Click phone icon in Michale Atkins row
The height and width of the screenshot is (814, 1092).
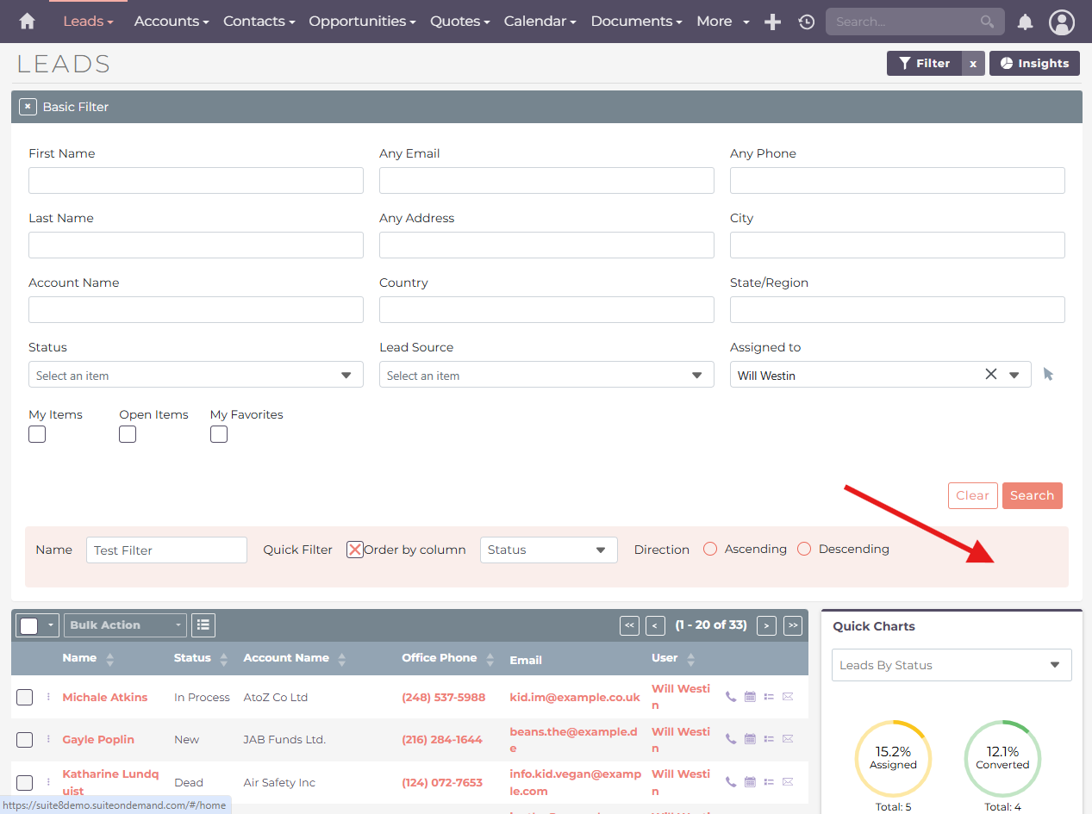click(x=731, y=697)
